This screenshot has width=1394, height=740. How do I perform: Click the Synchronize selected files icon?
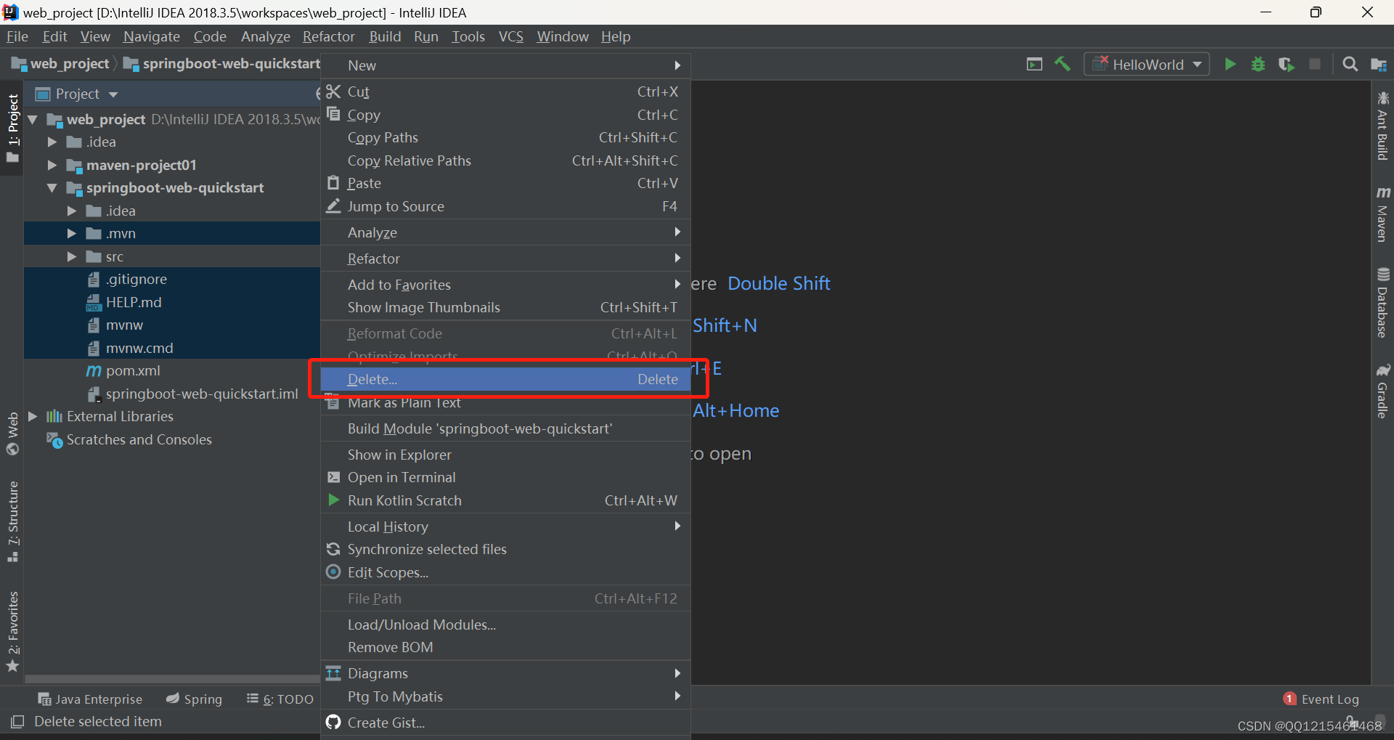[x=333, y=549]
